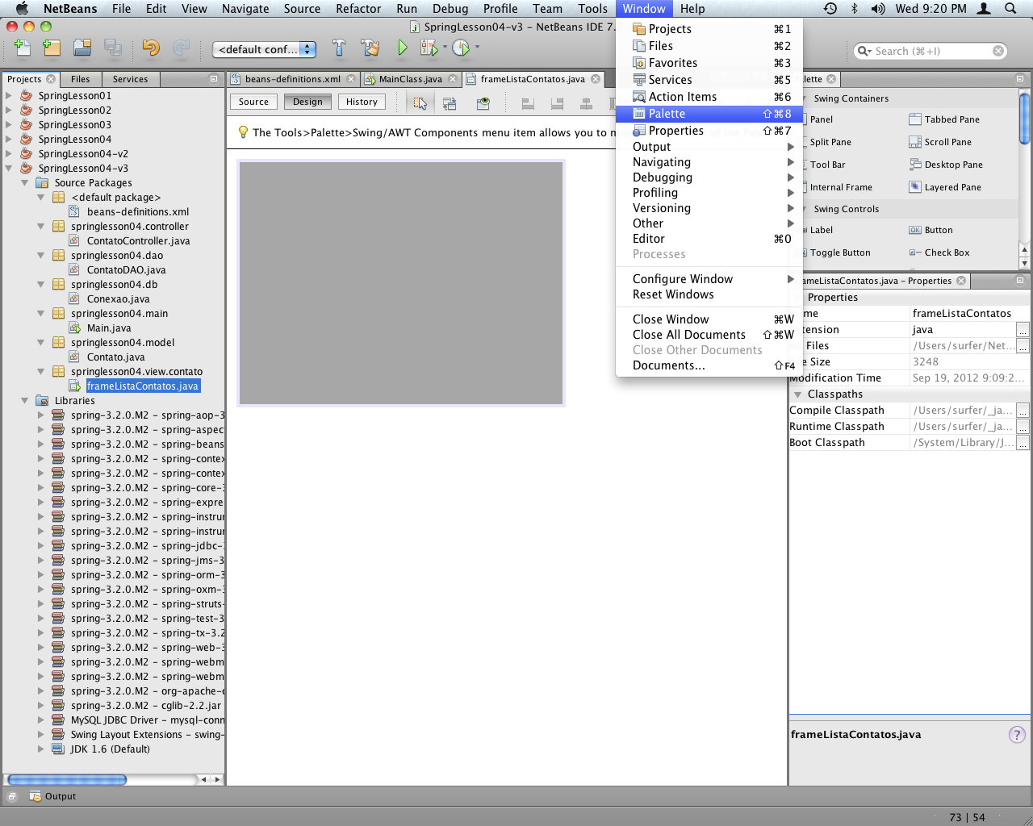Choose Documents... from the Window menu
Image resolution: width=1033 pixels, height=826 pixels.
point(709,365)
